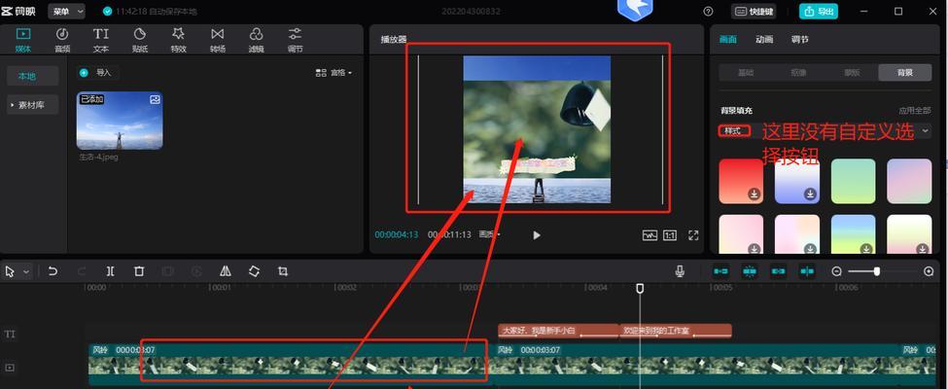Click the microphone record voiceover icon
The height and width of the screenshot is (389, 948).
pyautogui.click(x=680, y=271)
